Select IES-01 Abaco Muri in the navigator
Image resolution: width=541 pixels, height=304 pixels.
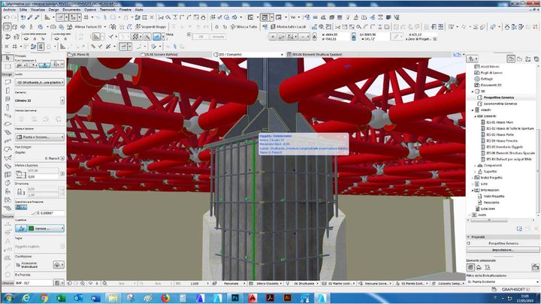pyautogui.click(x=499, y=122)
